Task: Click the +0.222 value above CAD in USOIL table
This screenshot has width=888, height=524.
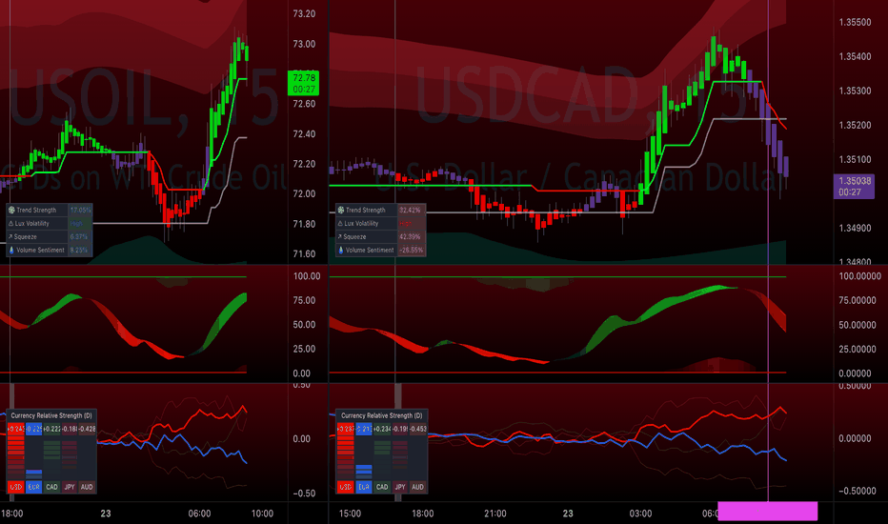Action: [51, 429]
